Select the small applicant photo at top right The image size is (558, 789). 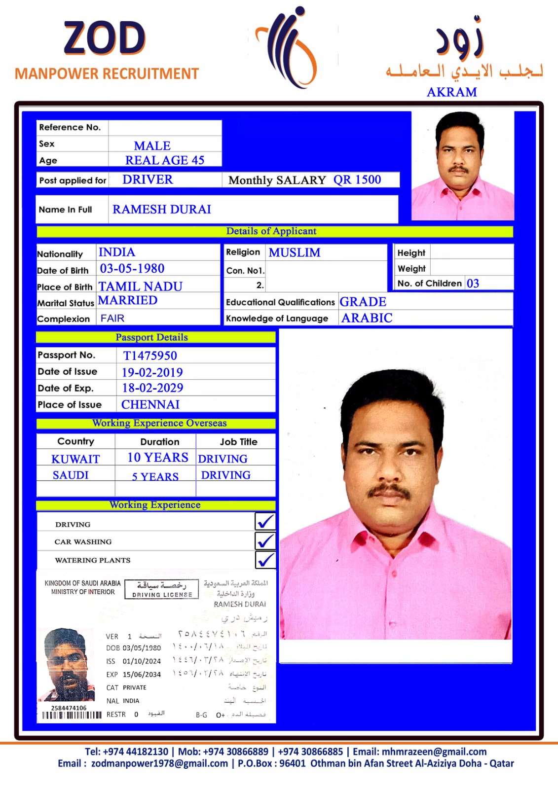(x=462, y=166)
